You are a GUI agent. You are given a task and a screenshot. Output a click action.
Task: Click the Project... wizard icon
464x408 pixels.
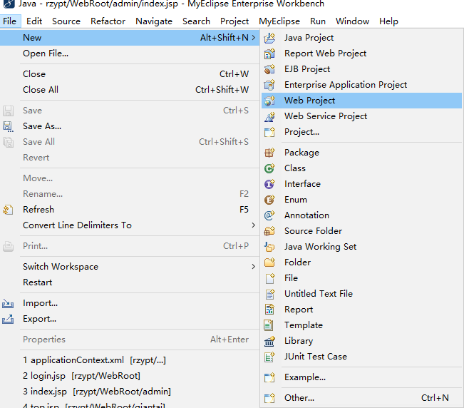(x=269, y=132)
